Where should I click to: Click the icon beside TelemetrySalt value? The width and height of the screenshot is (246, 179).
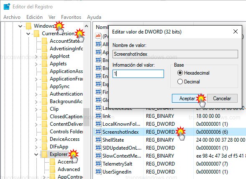[98, 164]
